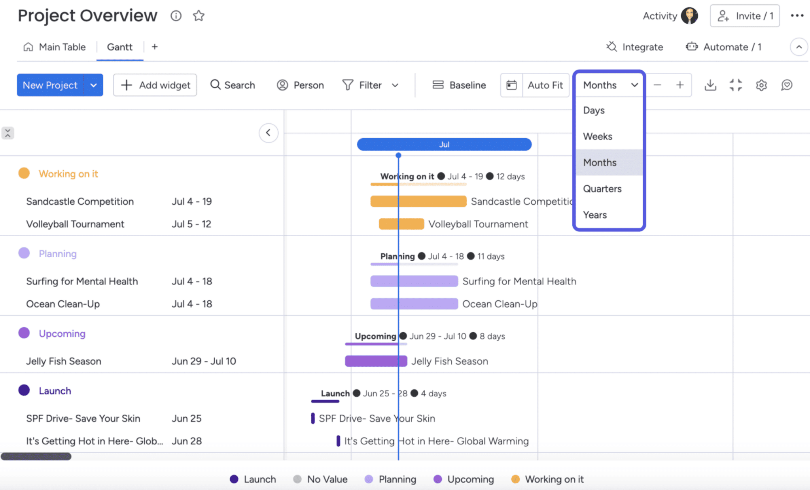810x490 pixels.
Task: Open the New Project dropdown arrow
Action: tap(94, 85)
